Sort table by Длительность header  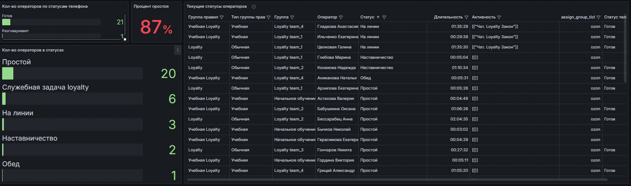[x=448, y=17]
